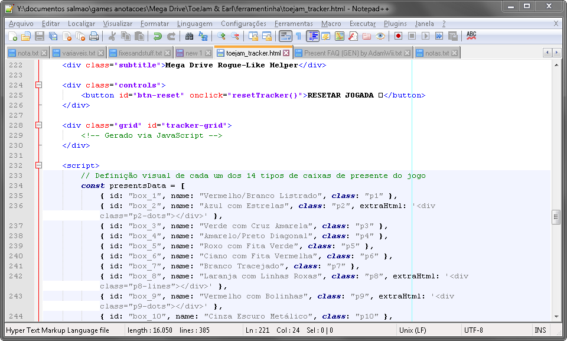This screenshot has height=341, width=567.
Task: Open the Linguagem menu
Action: click(194, 24)
